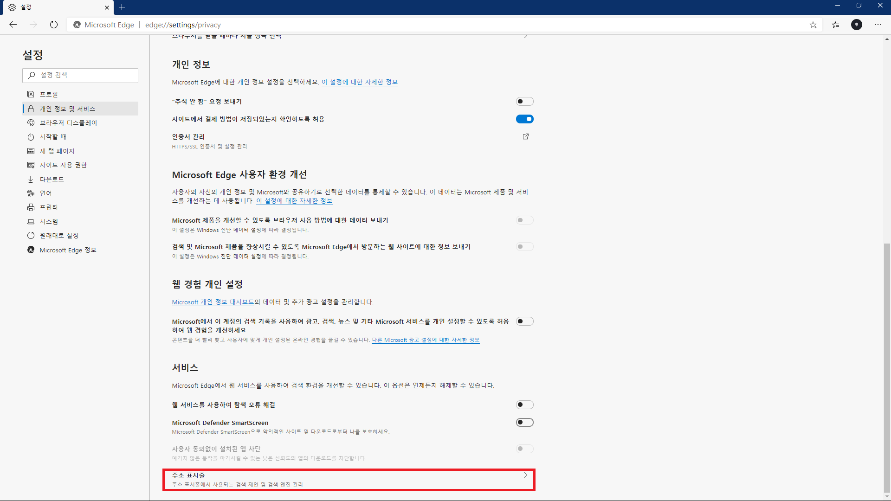Turn on Microsoft Defender SmartScreen toggle
891x501 pixels.
[x=524, y=422]
